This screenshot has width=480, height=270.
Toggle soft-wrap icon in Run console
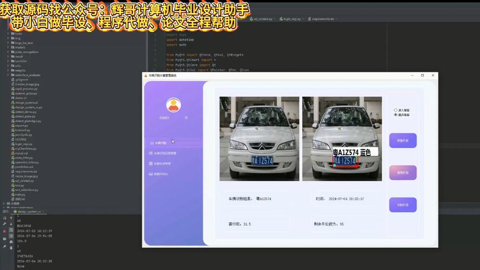(11, 230)
